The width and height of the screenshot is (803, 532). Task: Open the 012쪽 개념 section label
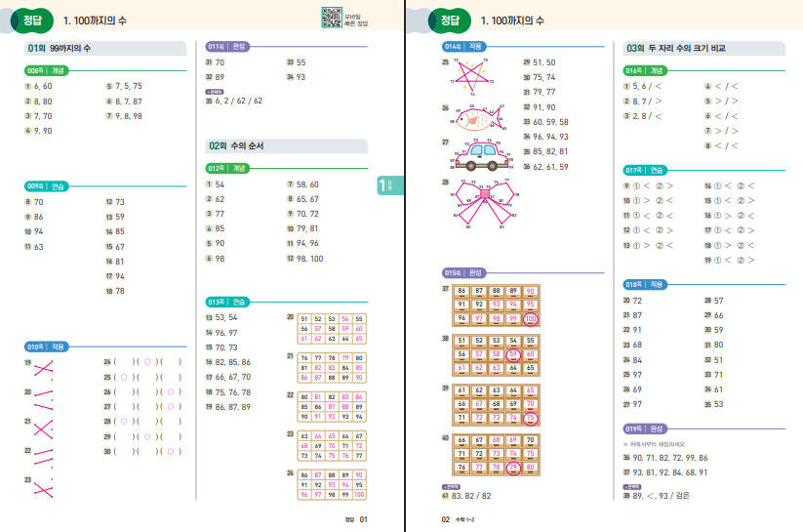click(227, 168)
